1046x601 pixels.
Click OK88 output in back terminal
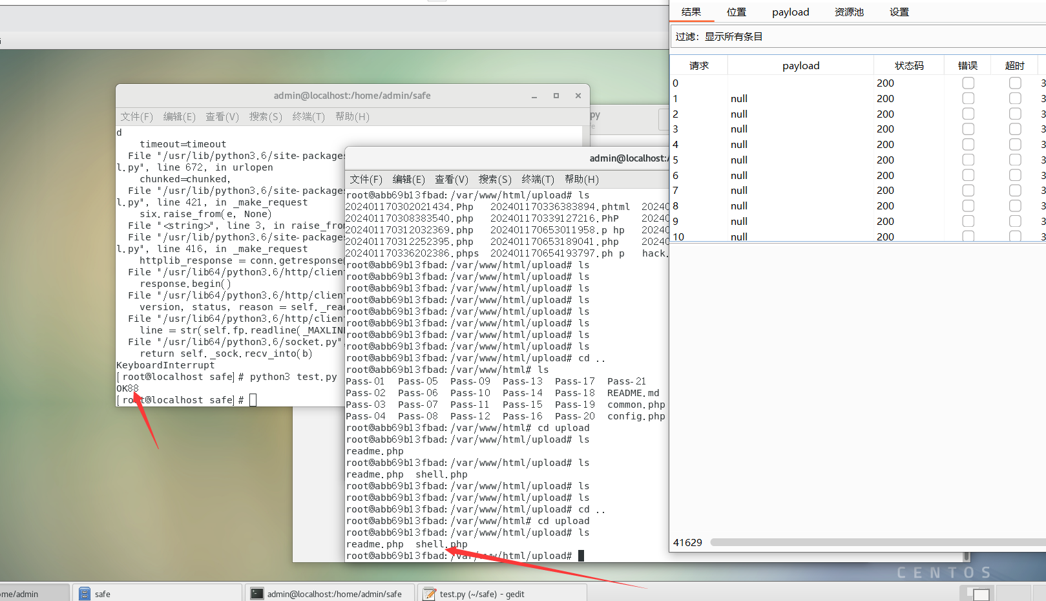[x=127, y=388]
